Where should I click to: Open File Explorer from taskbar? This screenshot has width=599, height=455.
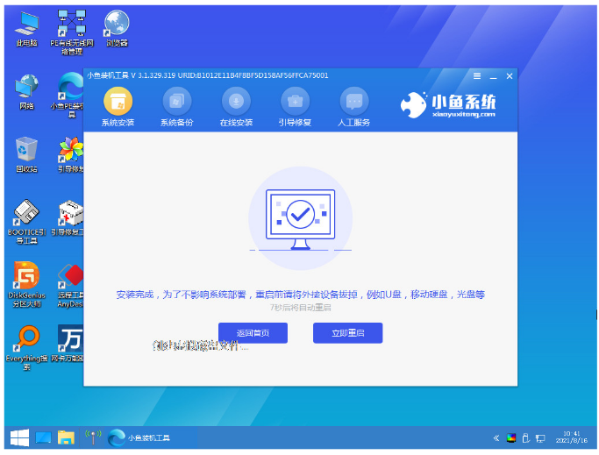point(66,437)
